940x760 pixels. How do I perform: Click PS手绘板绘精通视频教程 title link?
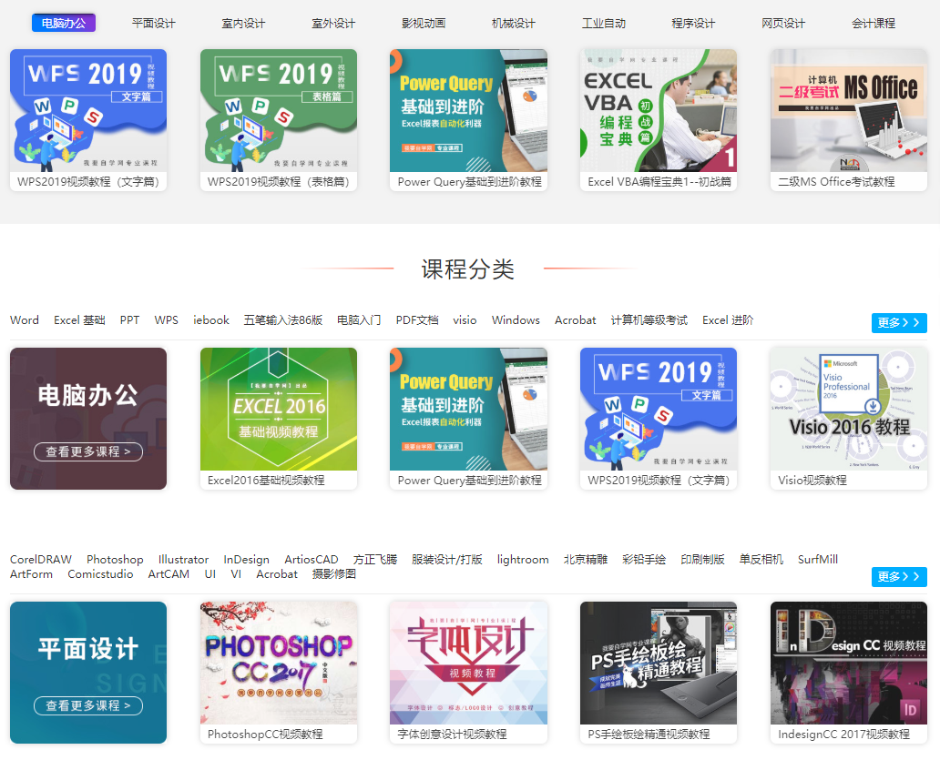click(649, 735)
